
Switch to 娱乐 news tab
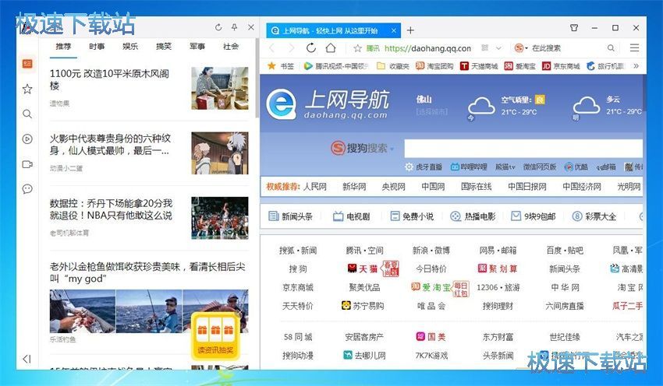click(130, 47)
